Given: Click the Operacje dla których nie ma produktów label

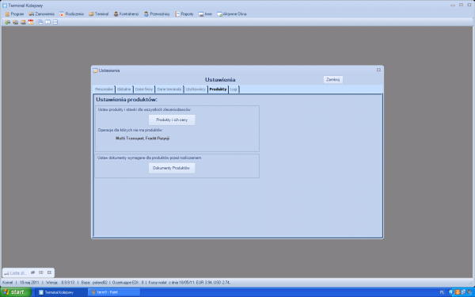Looking at the screenshot, I should pyautogui.click(x=131, y=131).
